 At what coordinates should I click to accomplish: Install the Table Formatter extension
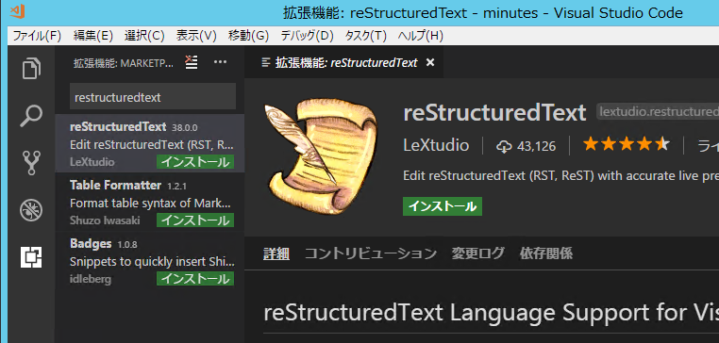(x=195, y=220)
